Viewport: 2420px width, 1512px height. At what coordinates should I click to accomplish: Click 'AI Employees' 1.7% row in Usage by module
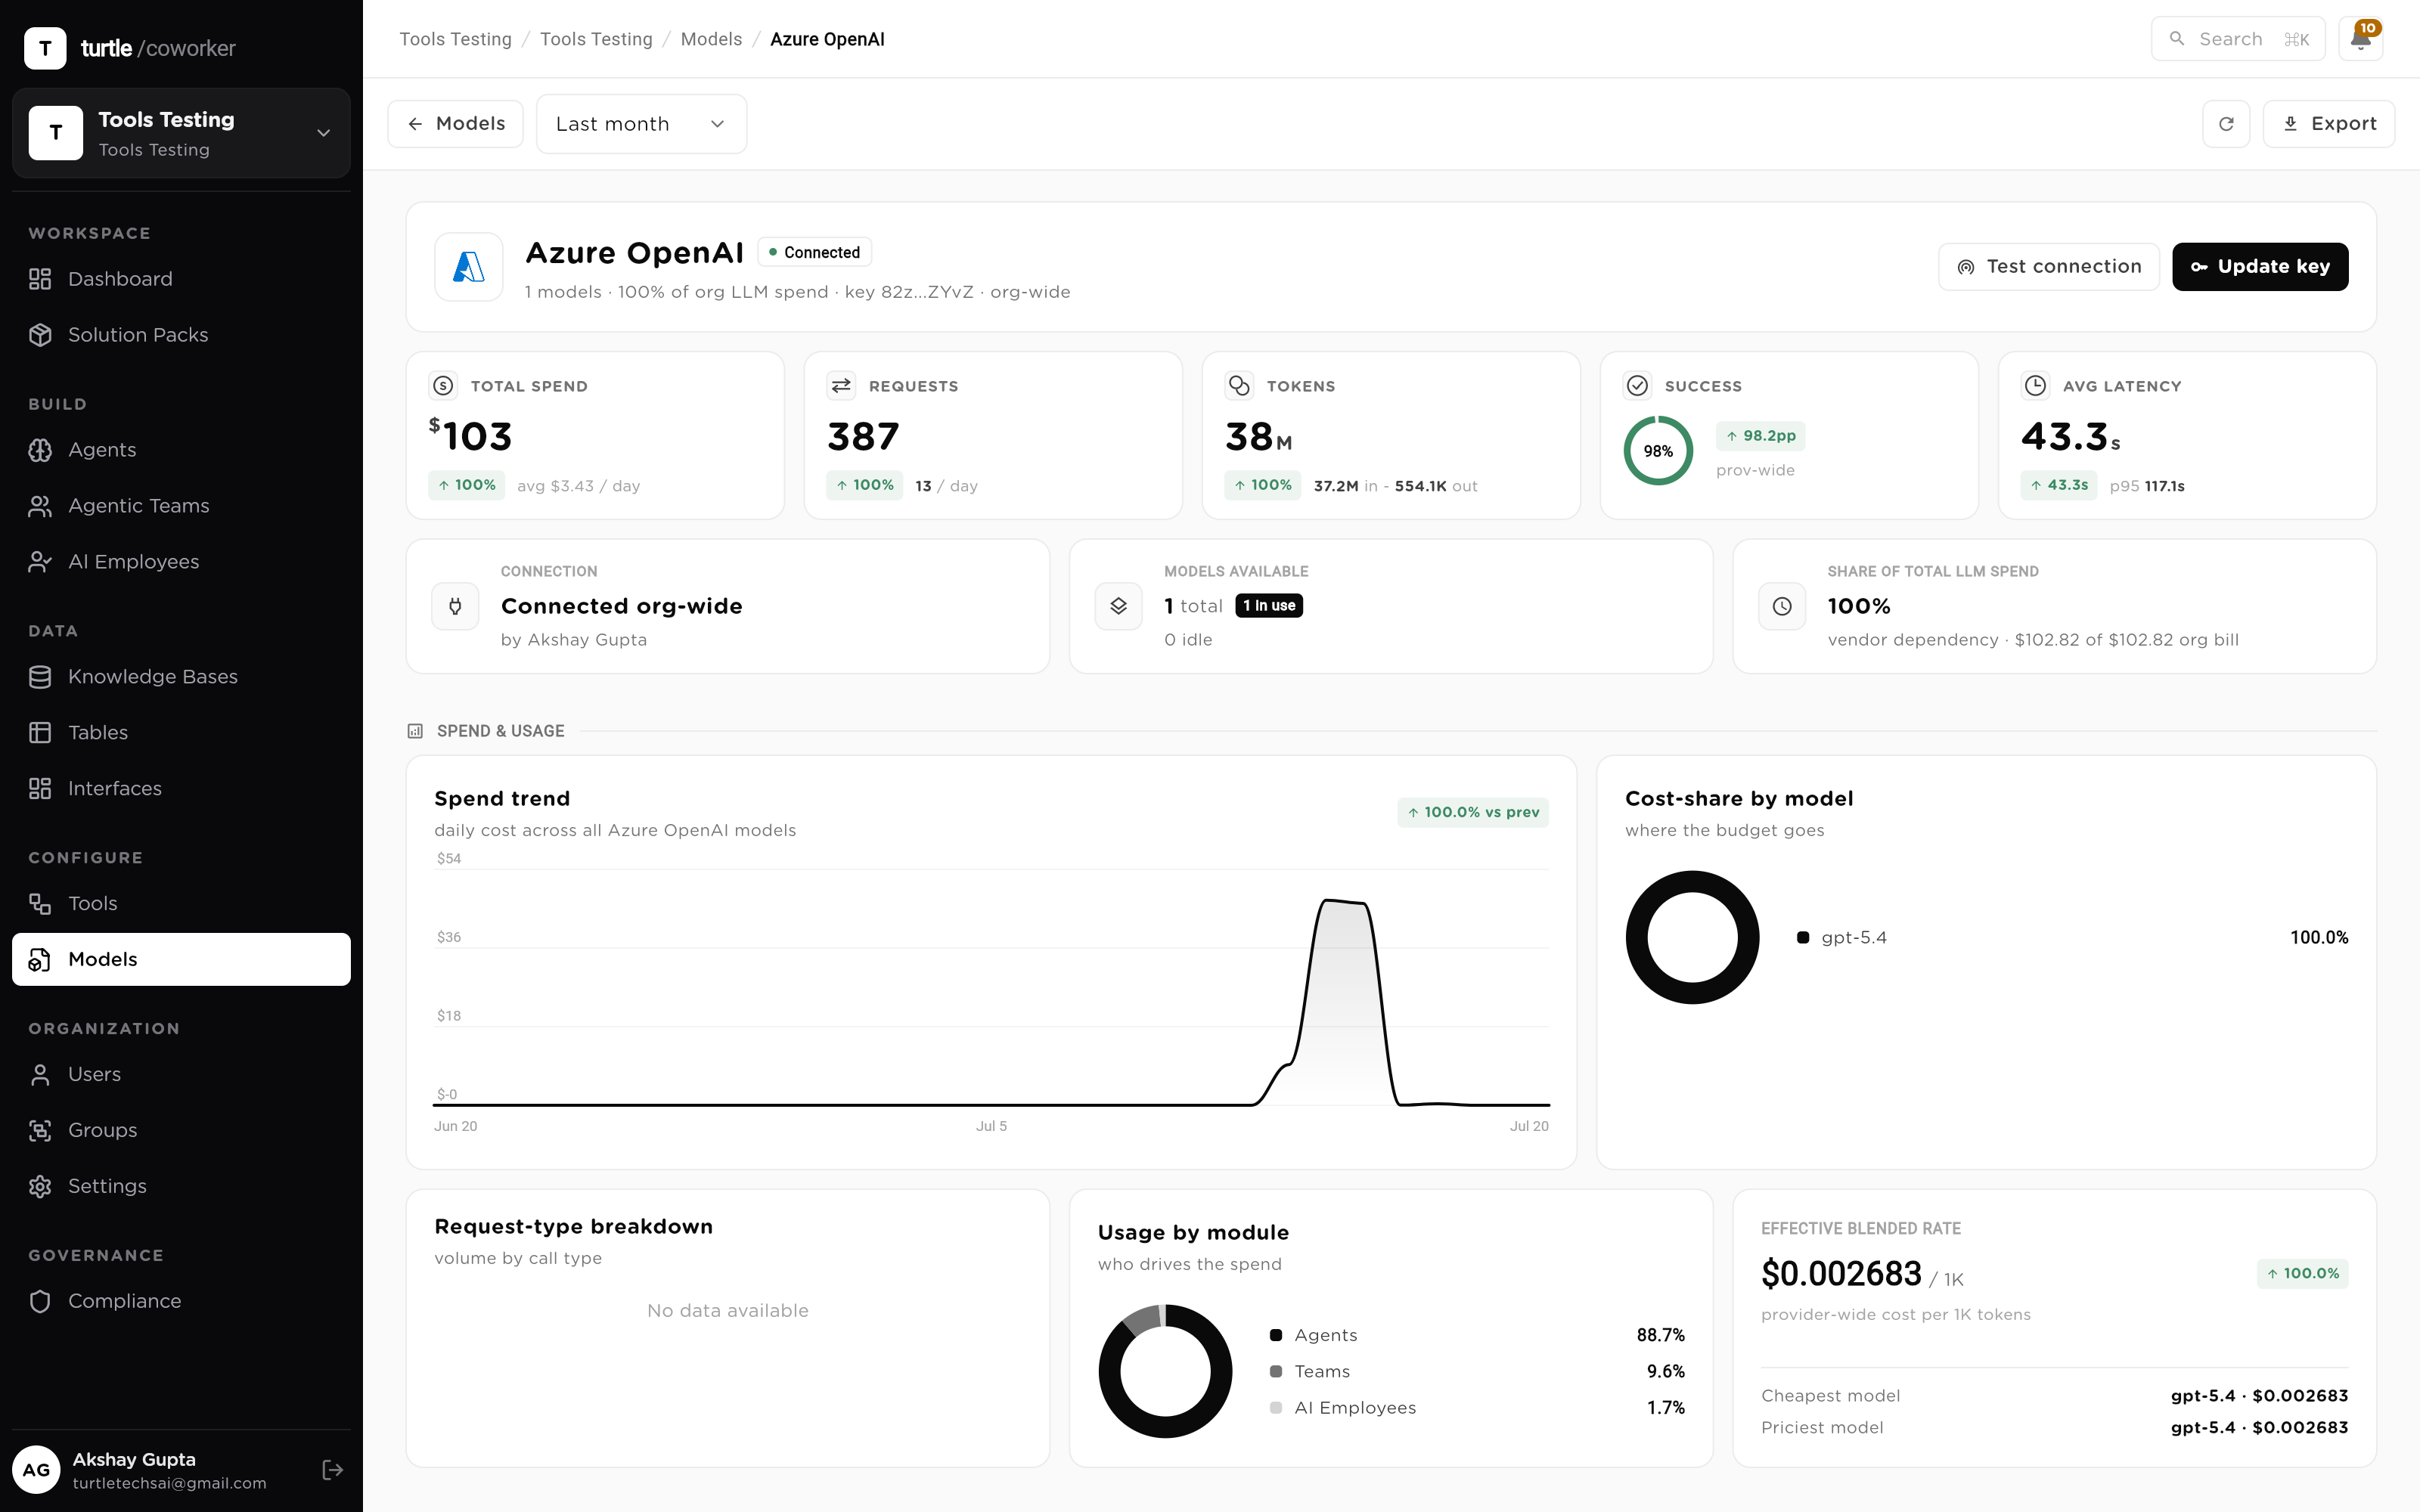[1477, 1408]
